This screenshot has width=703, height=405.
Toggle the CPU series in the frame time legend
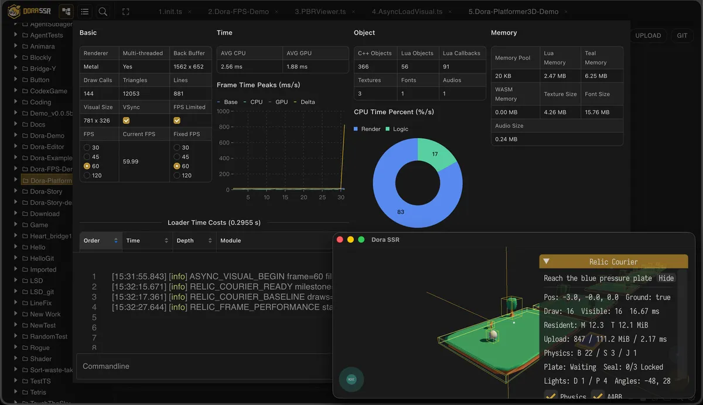(x=253, y=102)
